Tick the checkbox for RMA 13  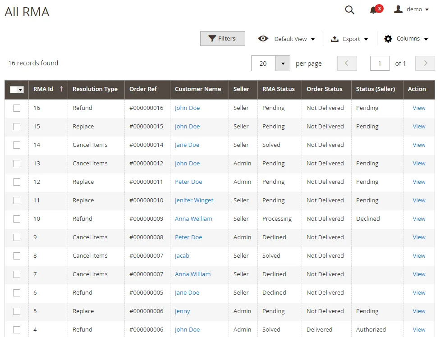(x=17, y=164)
